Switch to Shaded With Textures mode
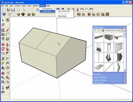 (x=23, y=14)
